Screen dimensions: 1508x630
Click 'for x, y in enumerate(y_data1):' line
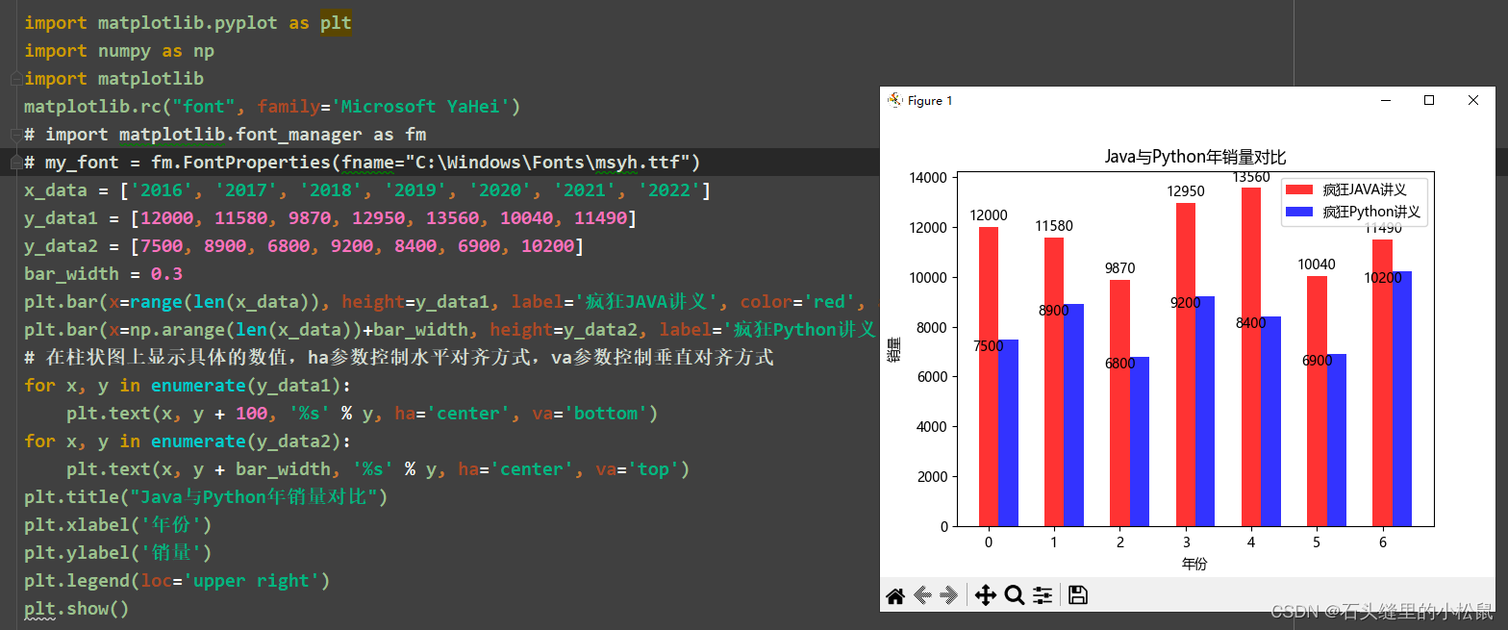tap(188, 385)
